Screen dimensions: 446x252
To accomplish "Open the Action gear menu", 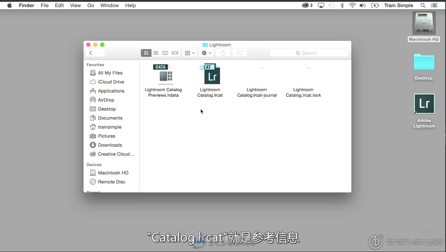I will coord(207,53).
